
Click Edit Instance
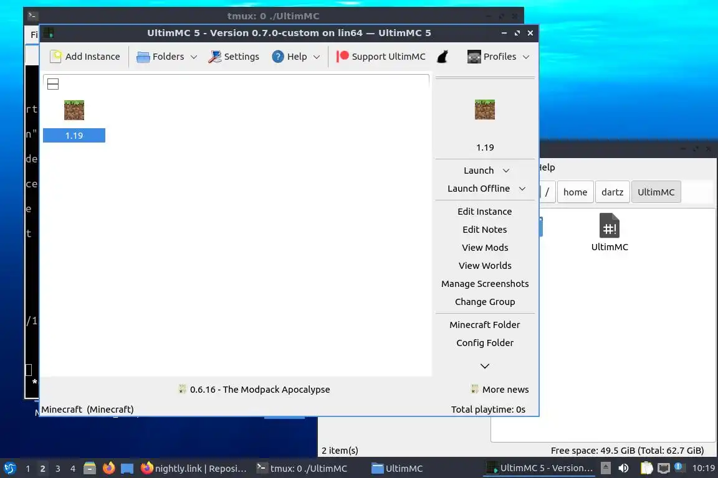tap(484, 212)
